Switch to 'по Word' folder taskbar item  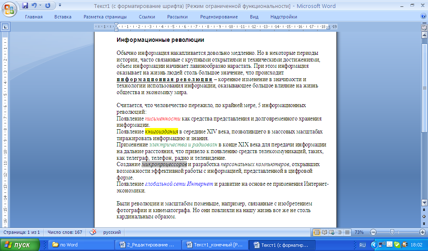[x=81, y=245]
